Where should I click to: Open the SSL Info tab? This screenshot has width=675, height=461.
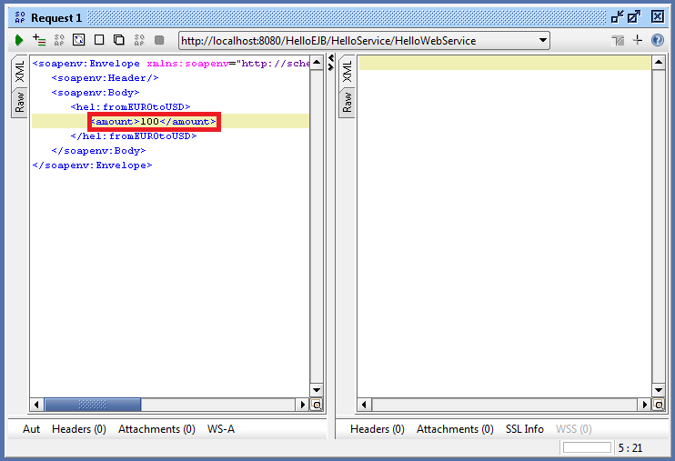pos(524,429)
